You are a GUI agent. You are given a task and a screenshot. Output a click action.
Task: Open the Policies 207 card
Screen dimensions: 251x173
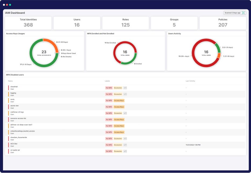pos(223,23)
